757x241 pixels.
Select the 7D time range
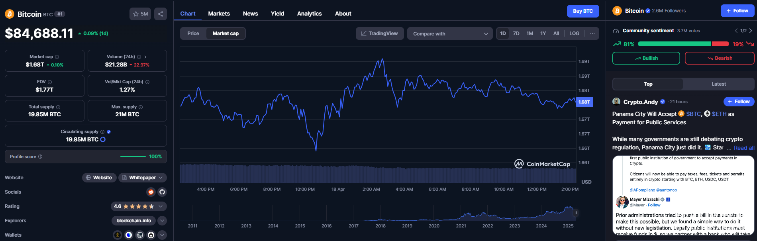coord(516,33)
